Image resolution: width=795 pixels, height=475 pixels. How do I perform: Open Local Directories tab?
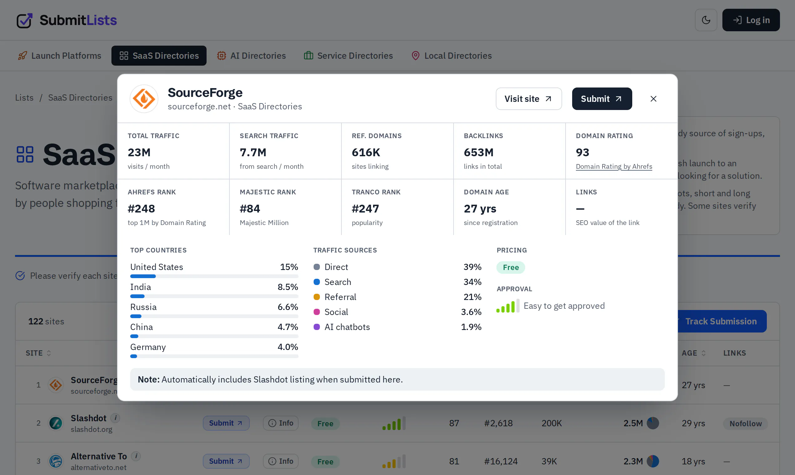[452, 56]
